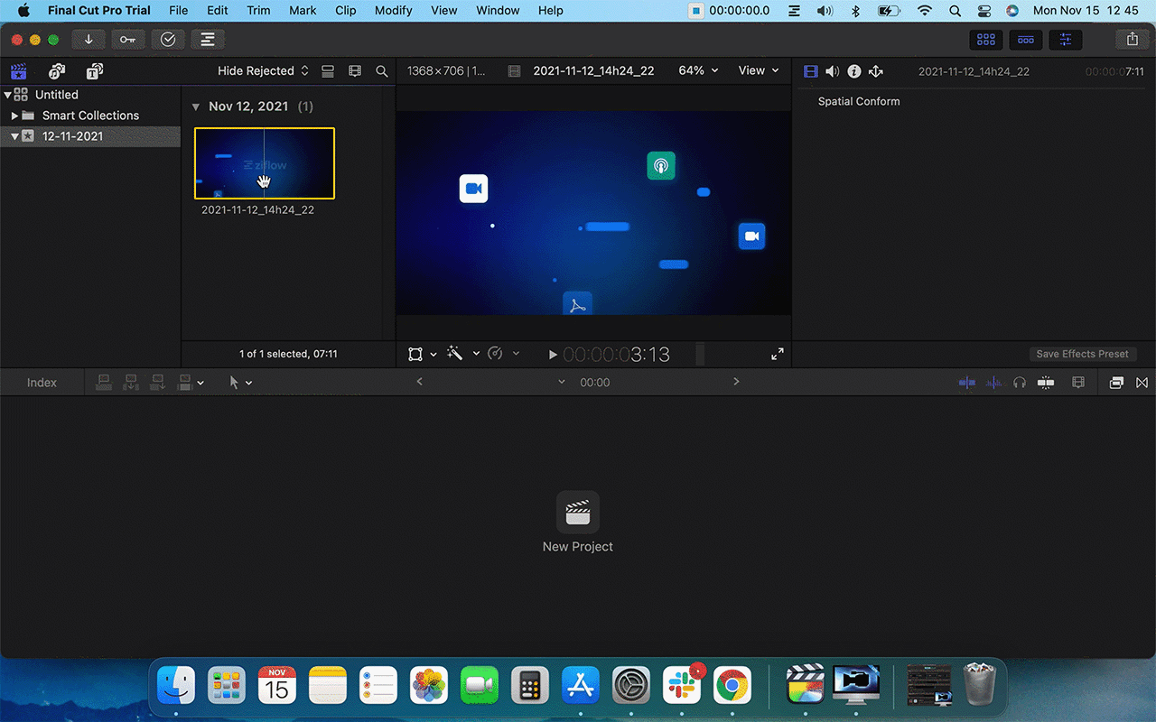Open the 64% viewer zoom dropdown
Screen dimensions: 1156x722
(698, 70)
